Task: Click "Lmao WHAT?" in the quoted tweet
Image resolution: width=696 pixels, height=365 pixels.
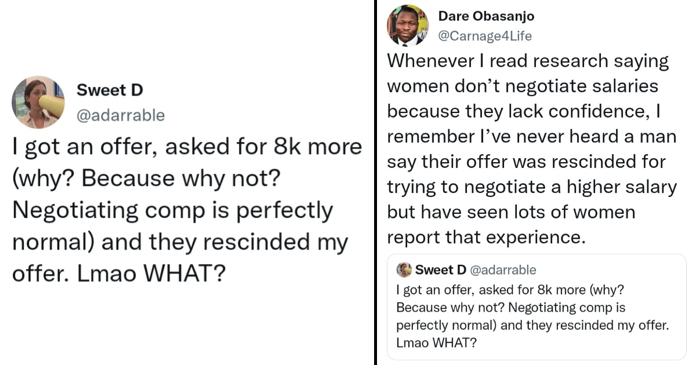Action: click(436, 342)
